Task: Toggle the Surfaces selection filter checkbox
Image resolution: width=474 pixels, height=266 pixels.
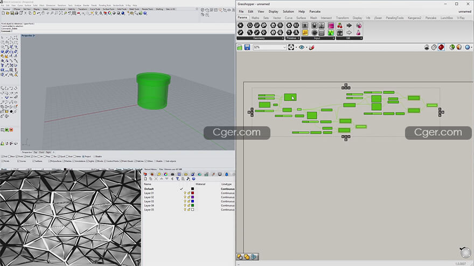Action: 33,161
